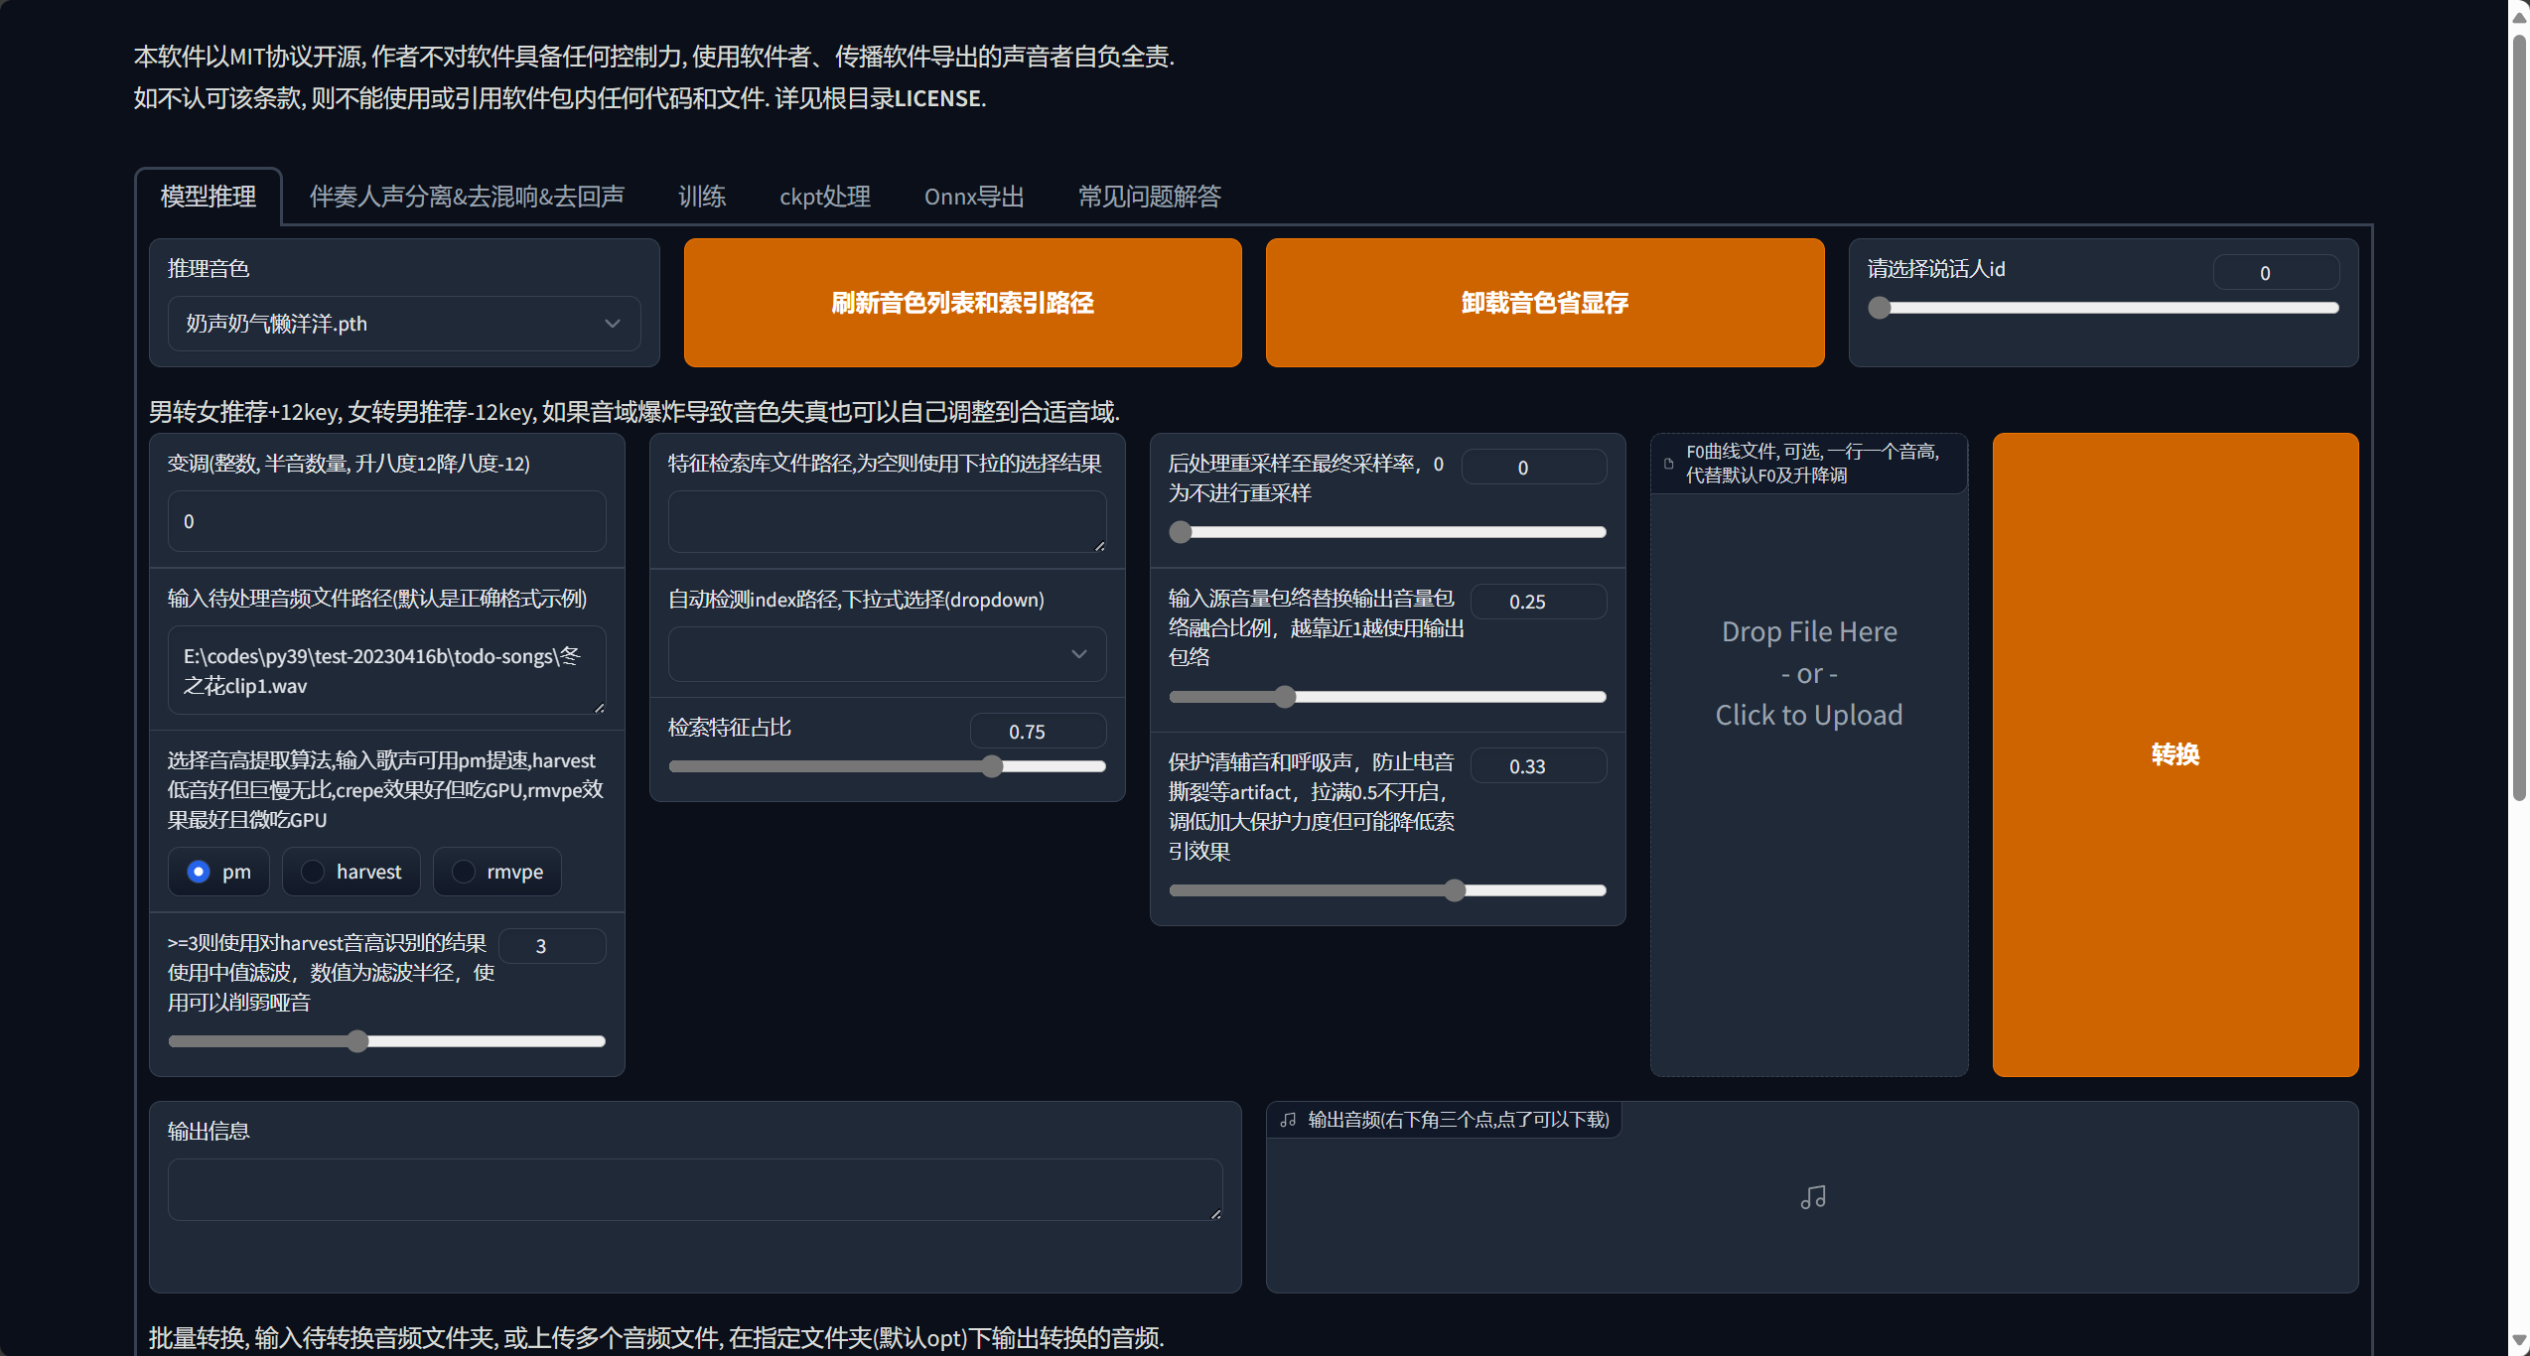Viewport: 2530px width, 1356px height.
Task: Adjust the harvest median filter radius slider
Action: 387,1041
